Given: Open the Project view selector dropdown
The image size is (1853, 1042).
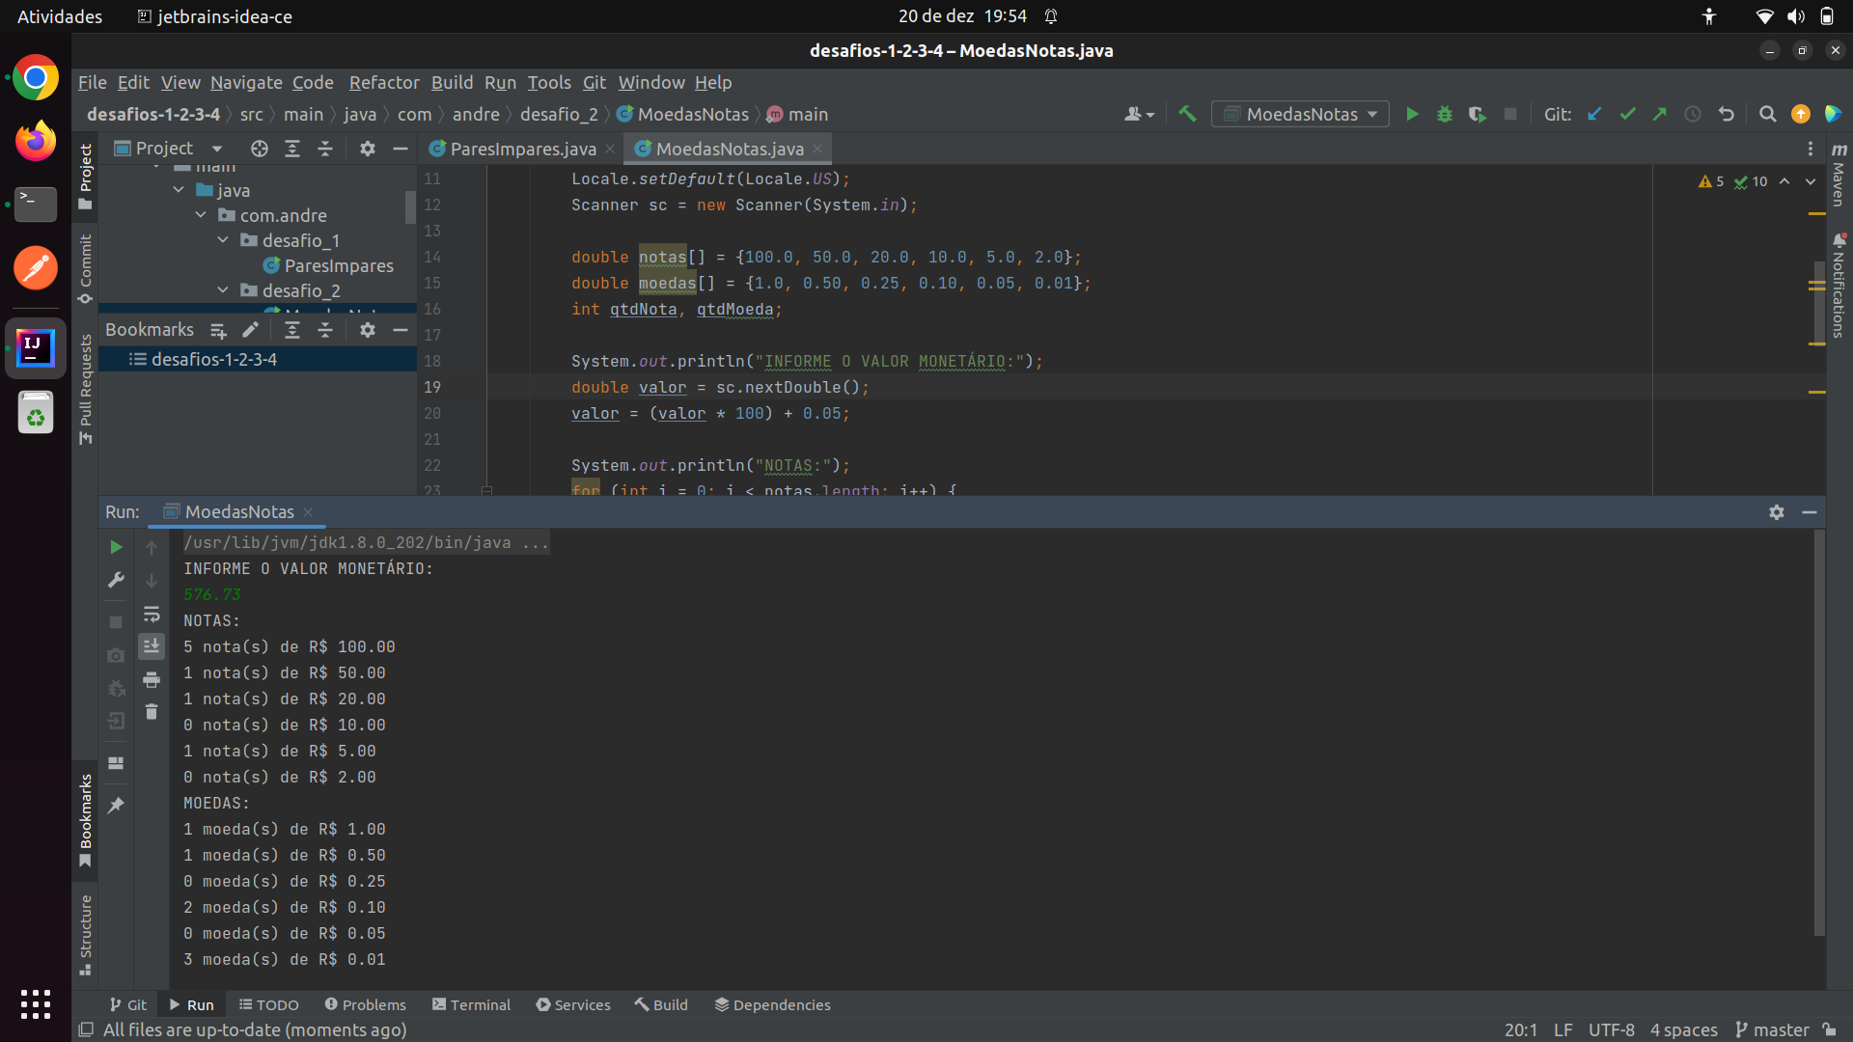Looking at the screenshot, I should 217,149.
